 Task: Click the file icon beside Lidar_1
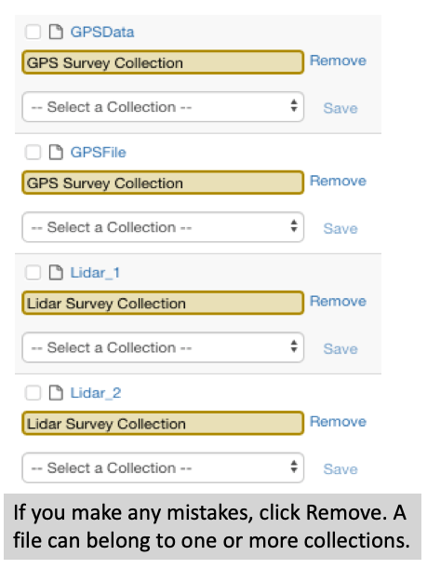point(56,272)
